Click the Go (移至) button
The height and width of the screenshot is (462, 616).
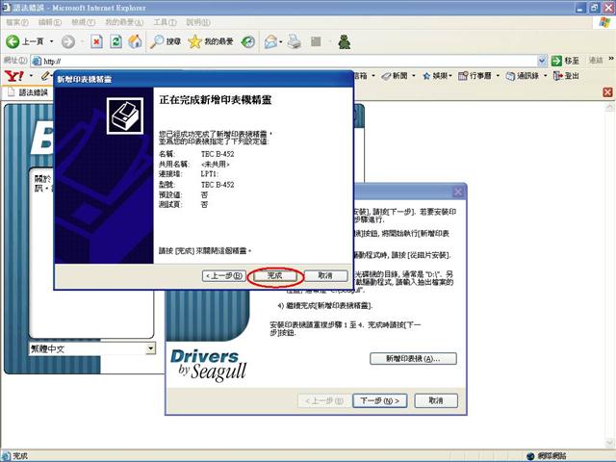click(565, 61)
